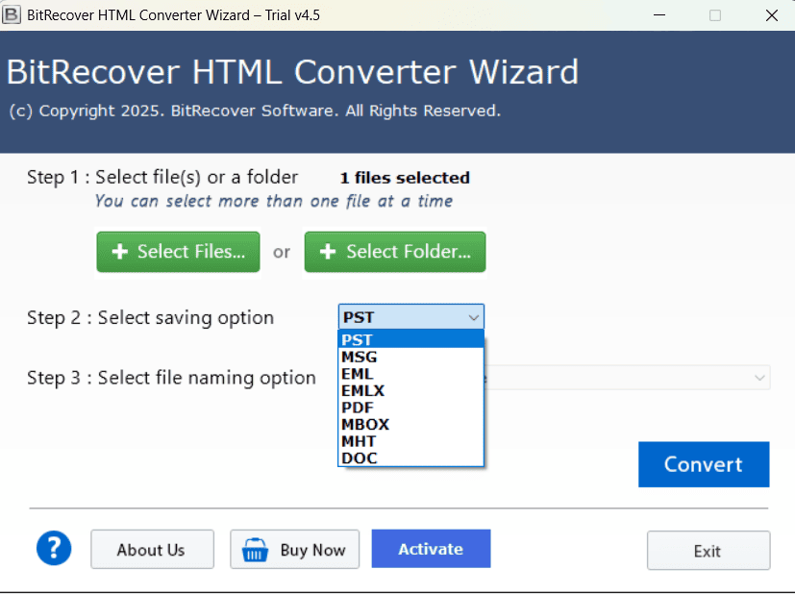The width and height of the screenshot is (795, 594).
Task: Close the HTML Converter Wizard window
Action: click(772, 15)
